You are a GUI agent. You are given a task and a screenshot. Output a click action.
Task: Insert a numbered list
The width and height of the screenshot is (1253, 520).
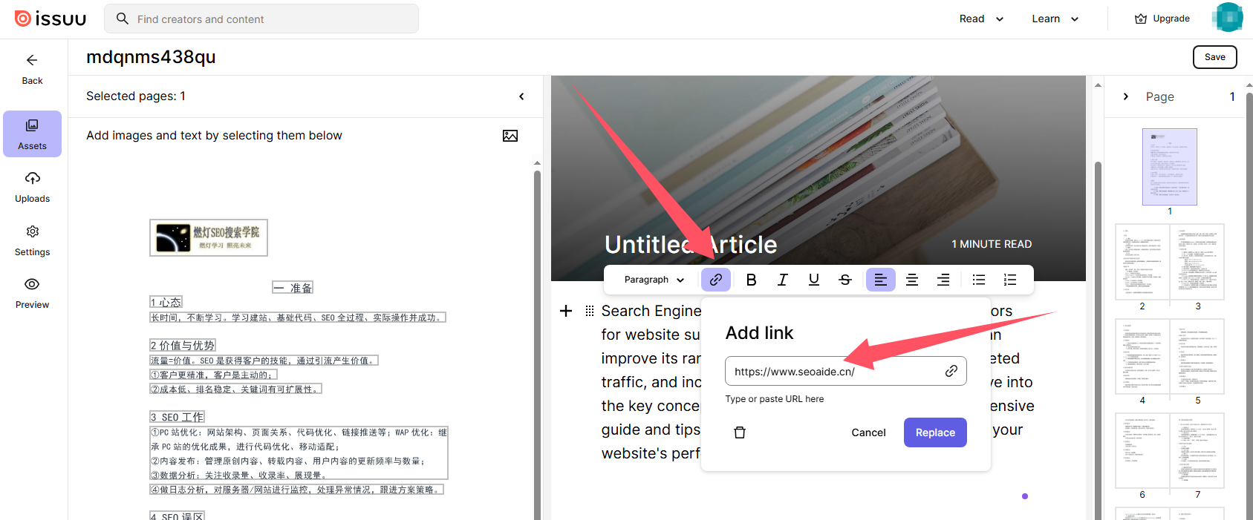coord(1010,280)
